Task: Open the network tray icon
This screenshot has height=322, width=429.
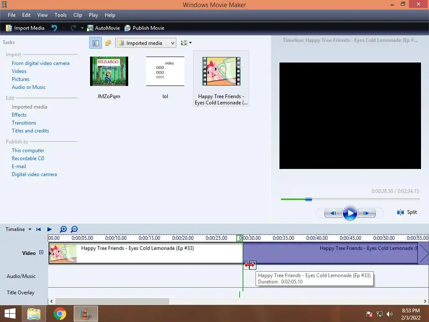Action: [380, 314]
